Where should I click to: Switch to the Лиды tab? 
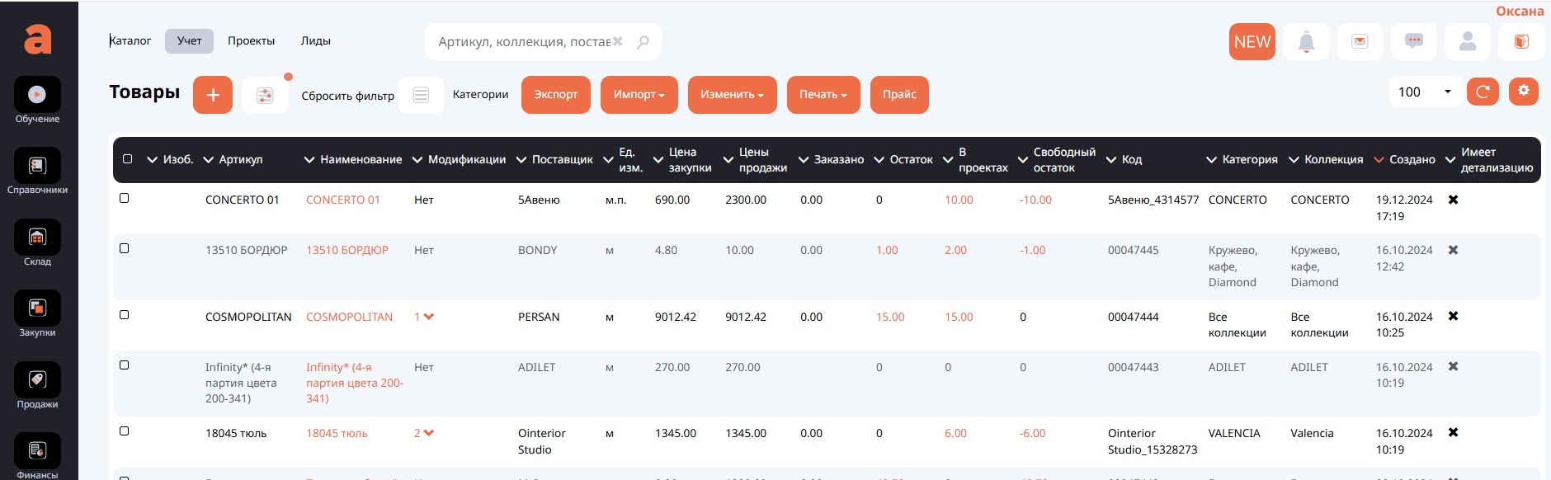[315, 41]
